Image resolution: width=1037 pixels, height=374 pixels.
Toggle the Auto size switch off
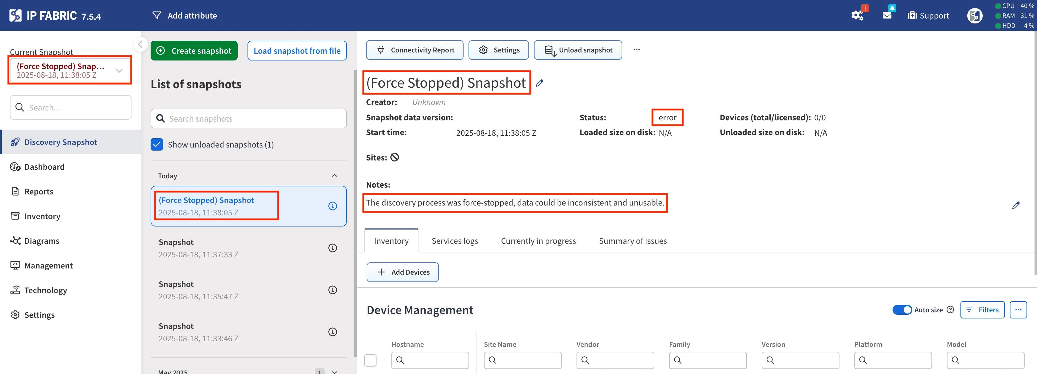pyautogui.click(x=902, y=310)
